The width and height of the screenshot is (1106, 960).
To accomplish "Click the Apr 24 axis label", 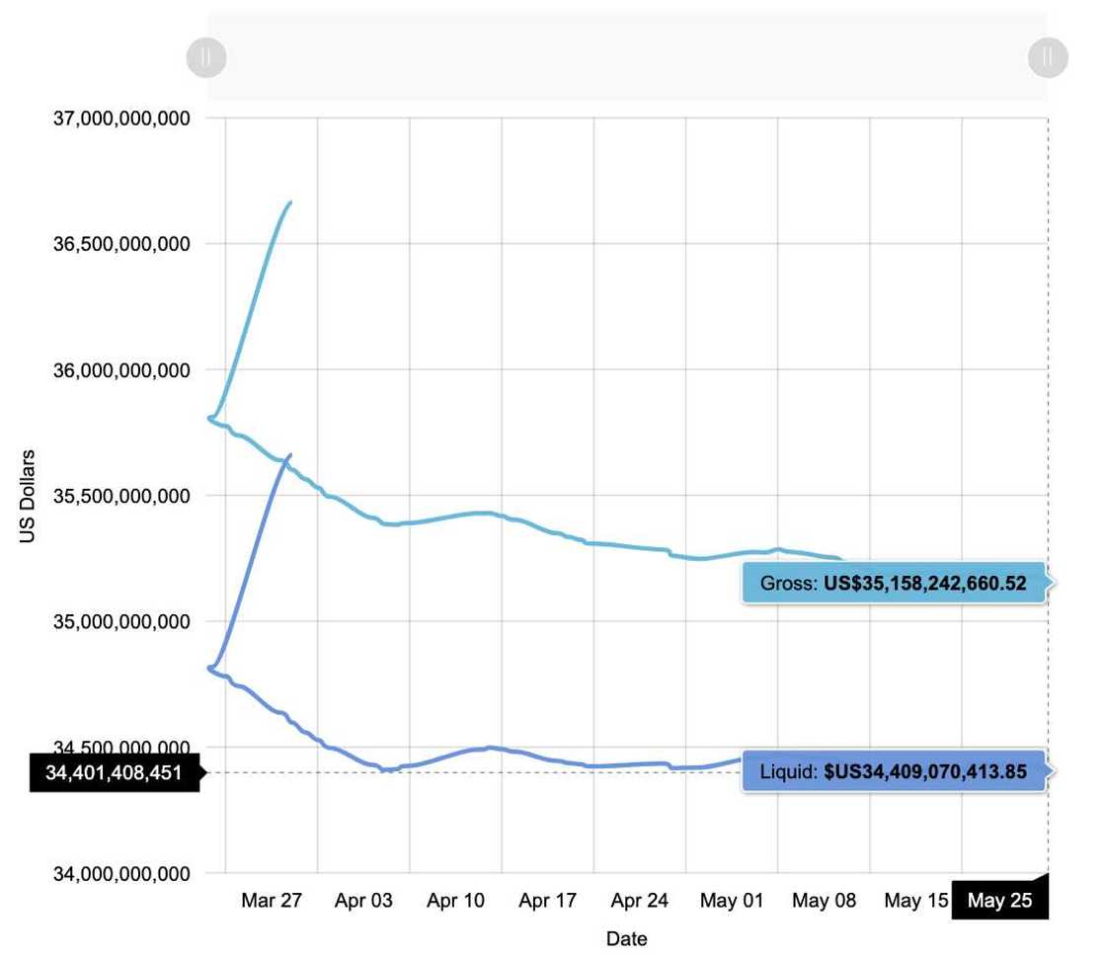I will (640, 900).
